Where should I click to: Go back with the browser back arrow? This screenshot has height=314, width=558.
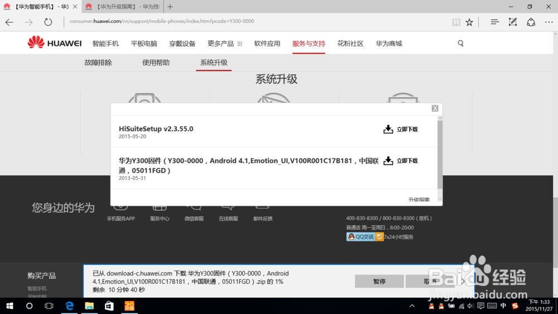click(9, 22)
